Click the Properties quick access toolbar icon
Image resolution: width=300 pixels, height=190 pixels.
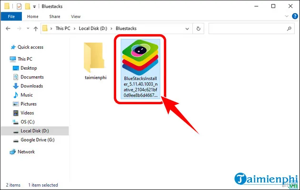pos(19,6)
